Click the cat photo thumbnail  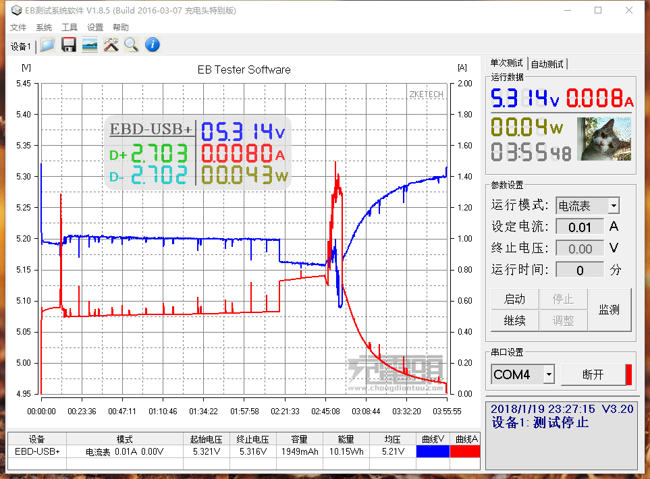(604, 139)
